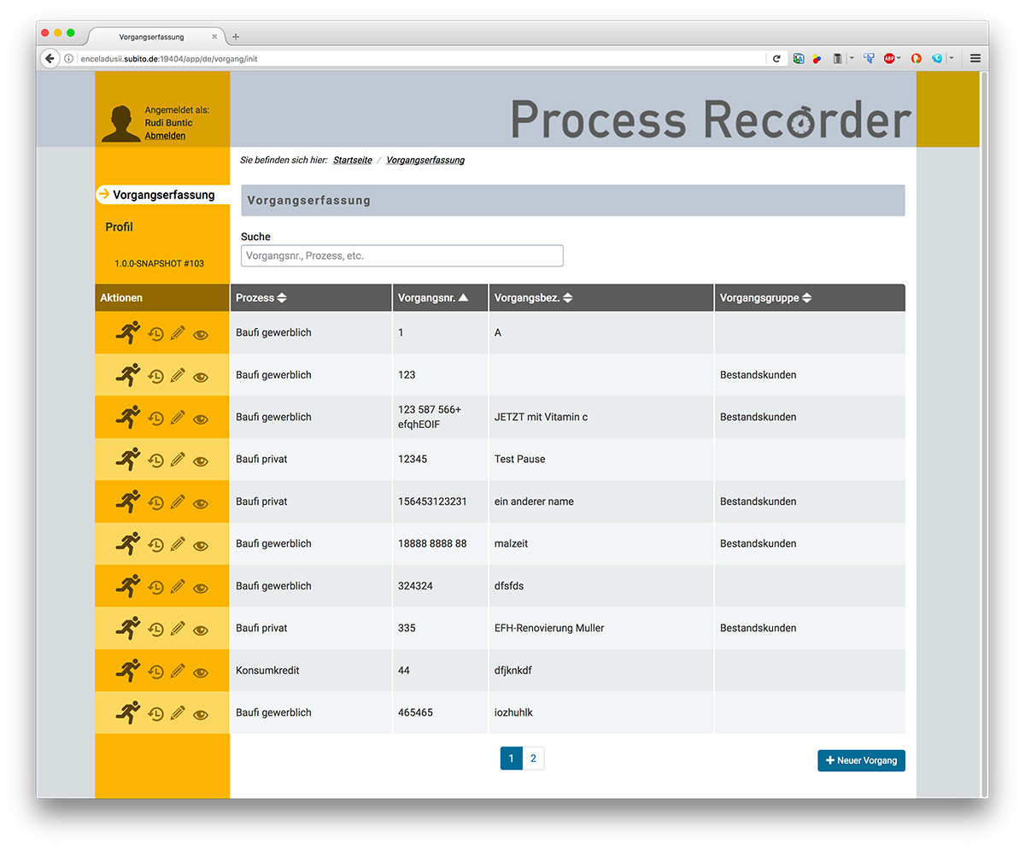Screen dimensions: 1025x850
Task: Click the Neuer Vorgang button
Action: click(861, 760)
